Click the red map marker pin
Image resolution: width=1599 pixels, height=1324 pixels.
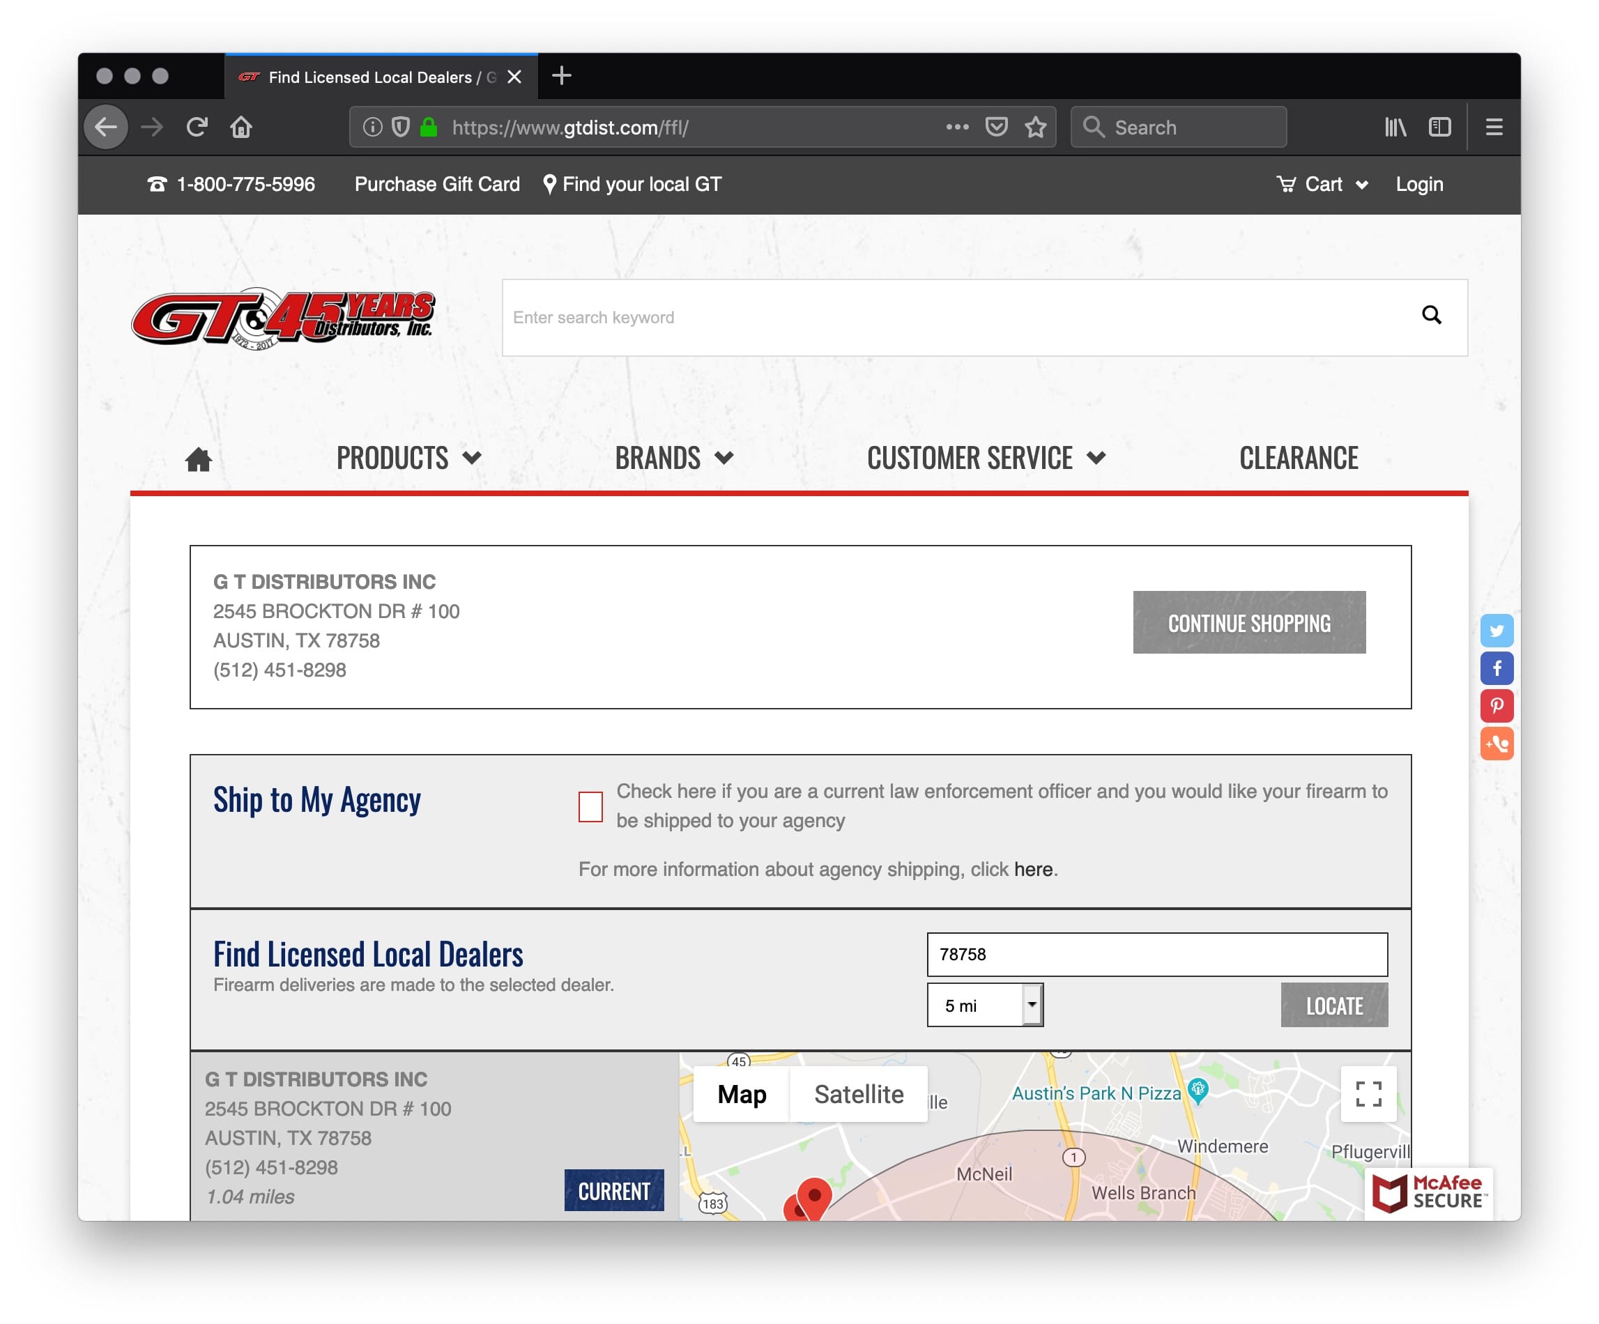click(x=814, y=1198)
